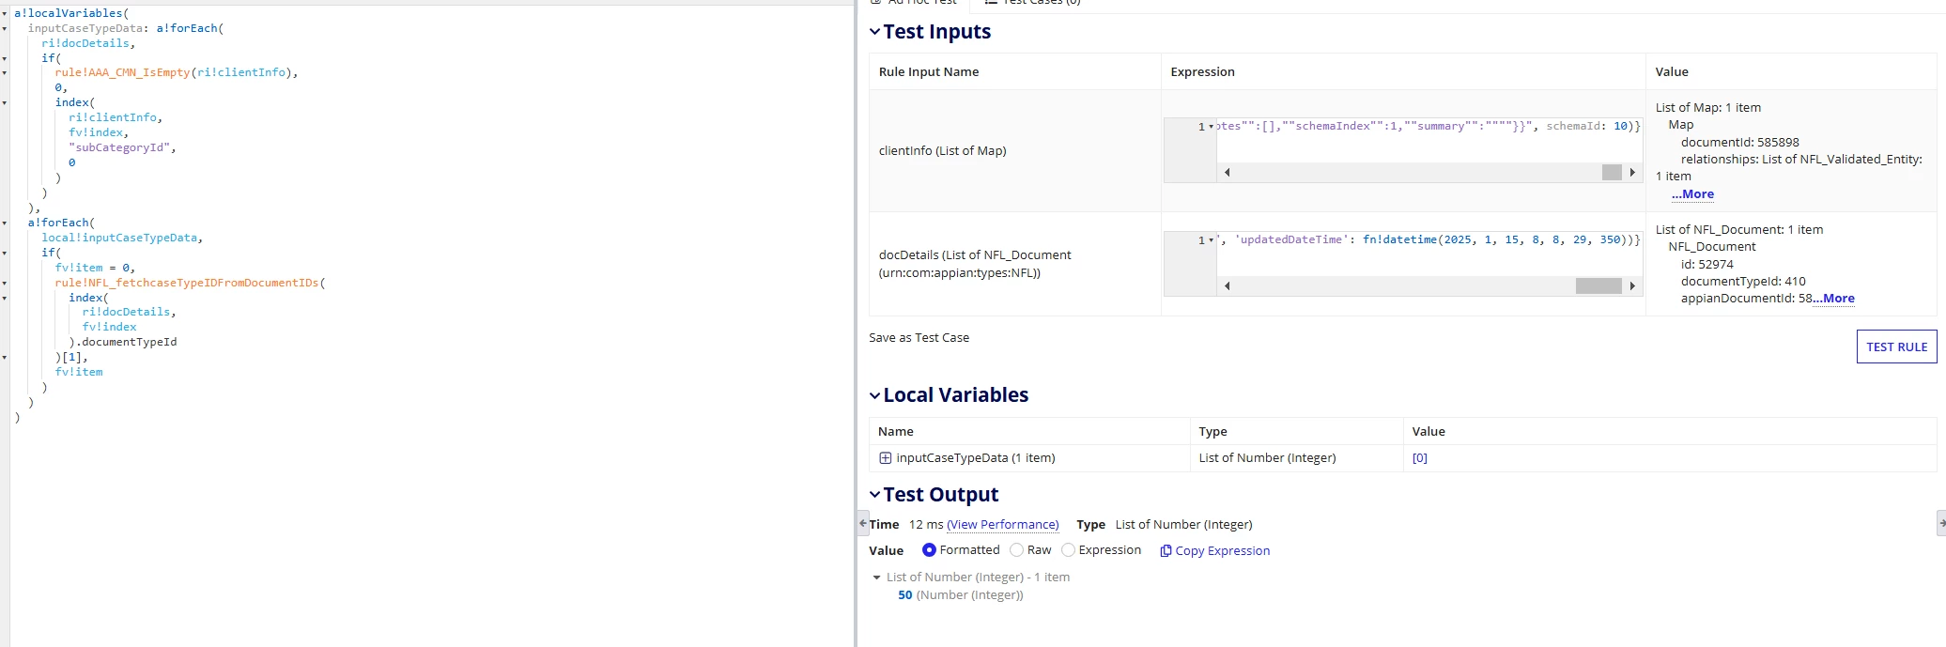
Task: Click the clientInfo expression scrollbar thumb
Action: (1612, 172)
